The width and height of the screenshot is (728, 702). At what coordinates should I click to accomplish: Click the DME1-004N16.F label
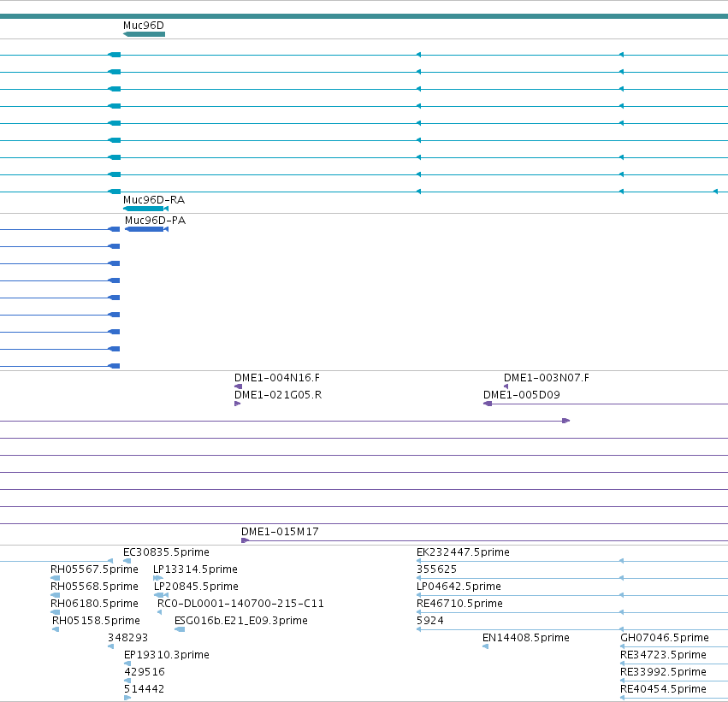tap(277, 378)
